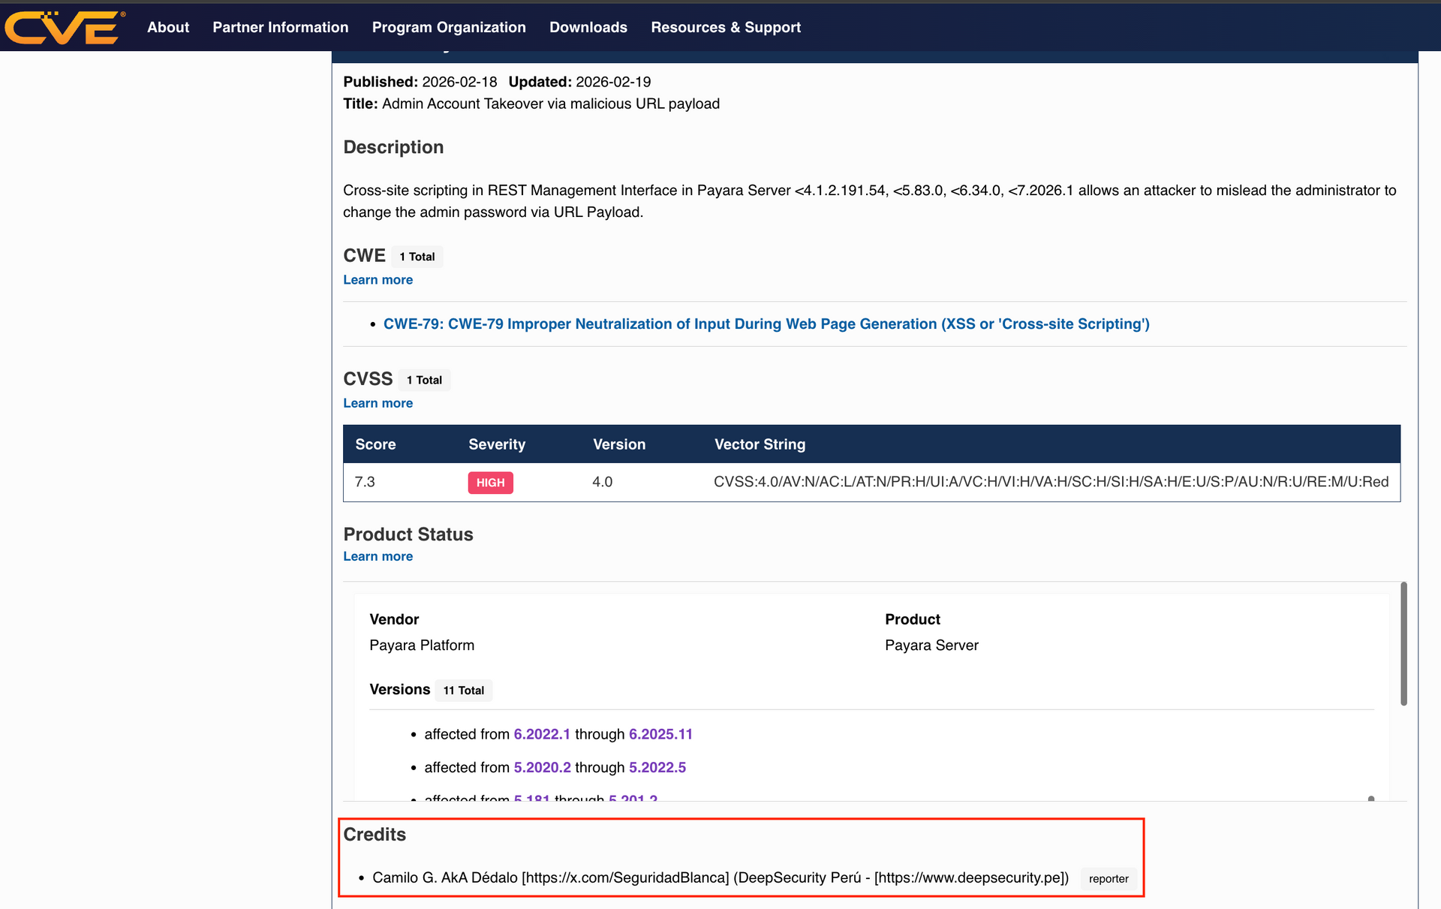Select the affected version 6.2025.11 link
This screenshot has height=909, width=1441.
click(x=660, y=734)
